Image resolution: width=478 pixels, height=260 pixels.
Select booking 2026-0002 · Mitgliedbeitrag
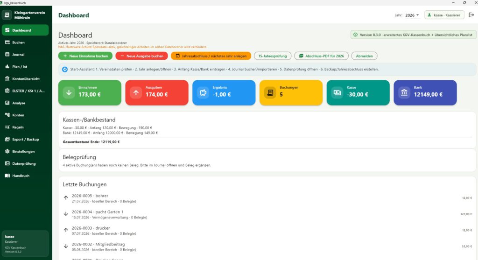[x=267, y=246]
